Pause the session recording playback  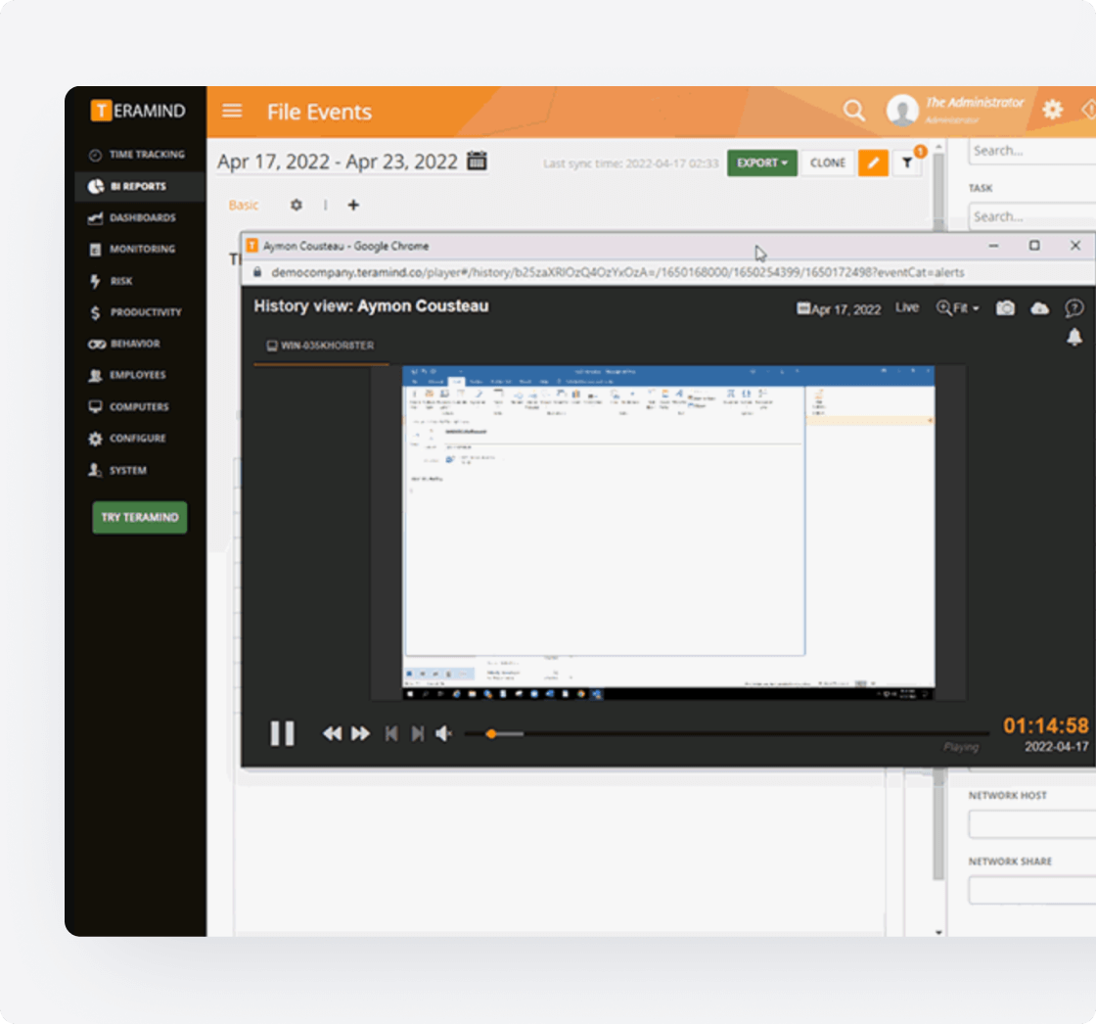[x=283, y=732]
